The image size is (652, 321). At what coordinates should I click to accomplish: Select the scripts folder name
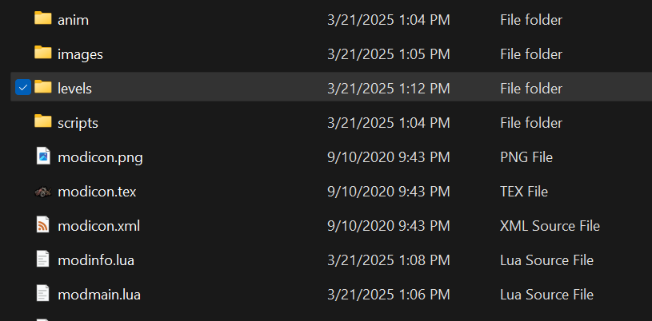78,123
